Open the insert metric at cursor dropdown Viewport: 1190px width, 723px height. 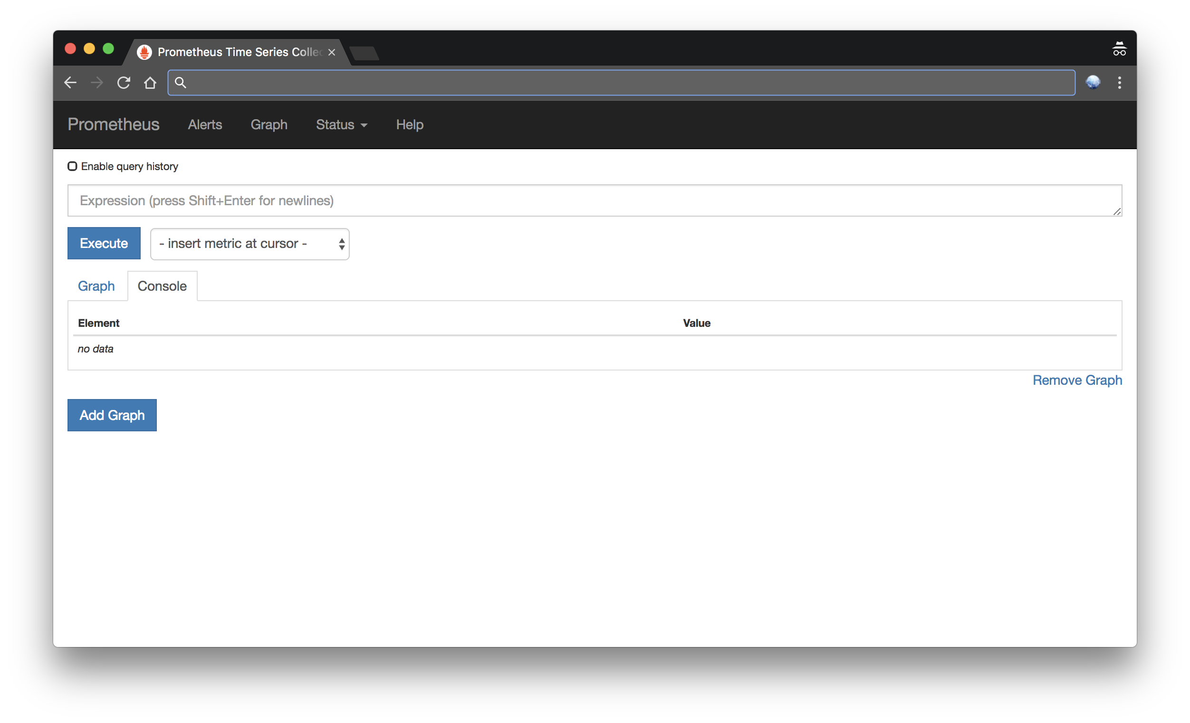249,244
